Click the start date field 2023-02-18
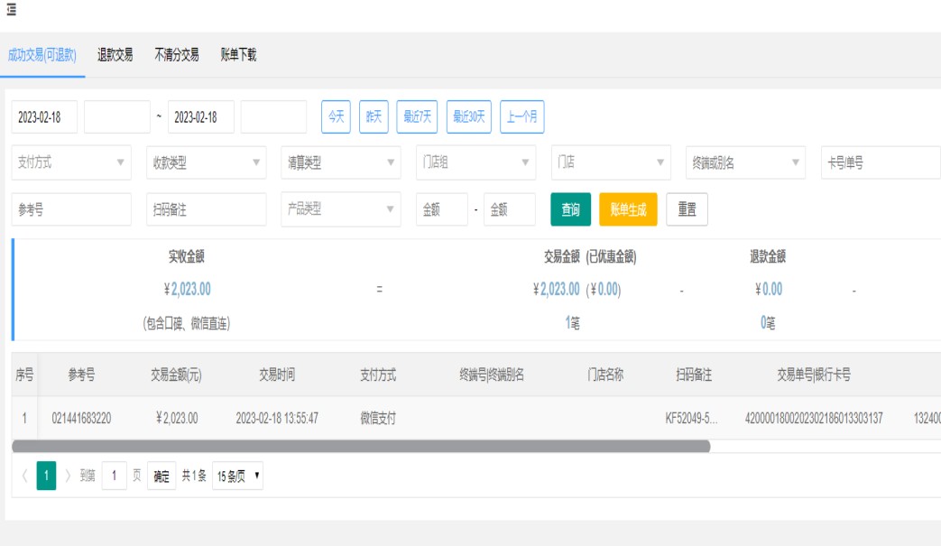This screenshot has height=546, width=941. pos(44,116)
